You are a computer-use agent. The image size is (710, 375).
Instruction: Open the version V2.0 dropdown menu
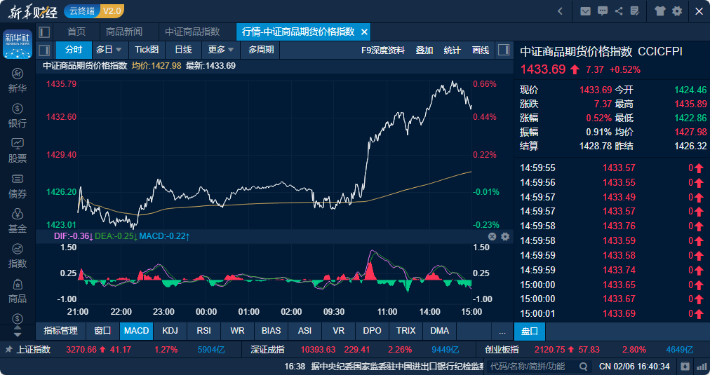112,11
